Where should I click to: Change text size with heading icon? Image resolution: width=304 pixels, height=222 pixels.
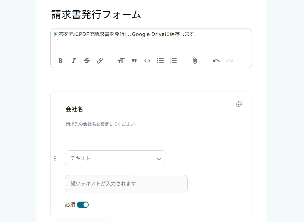point(121,61)
